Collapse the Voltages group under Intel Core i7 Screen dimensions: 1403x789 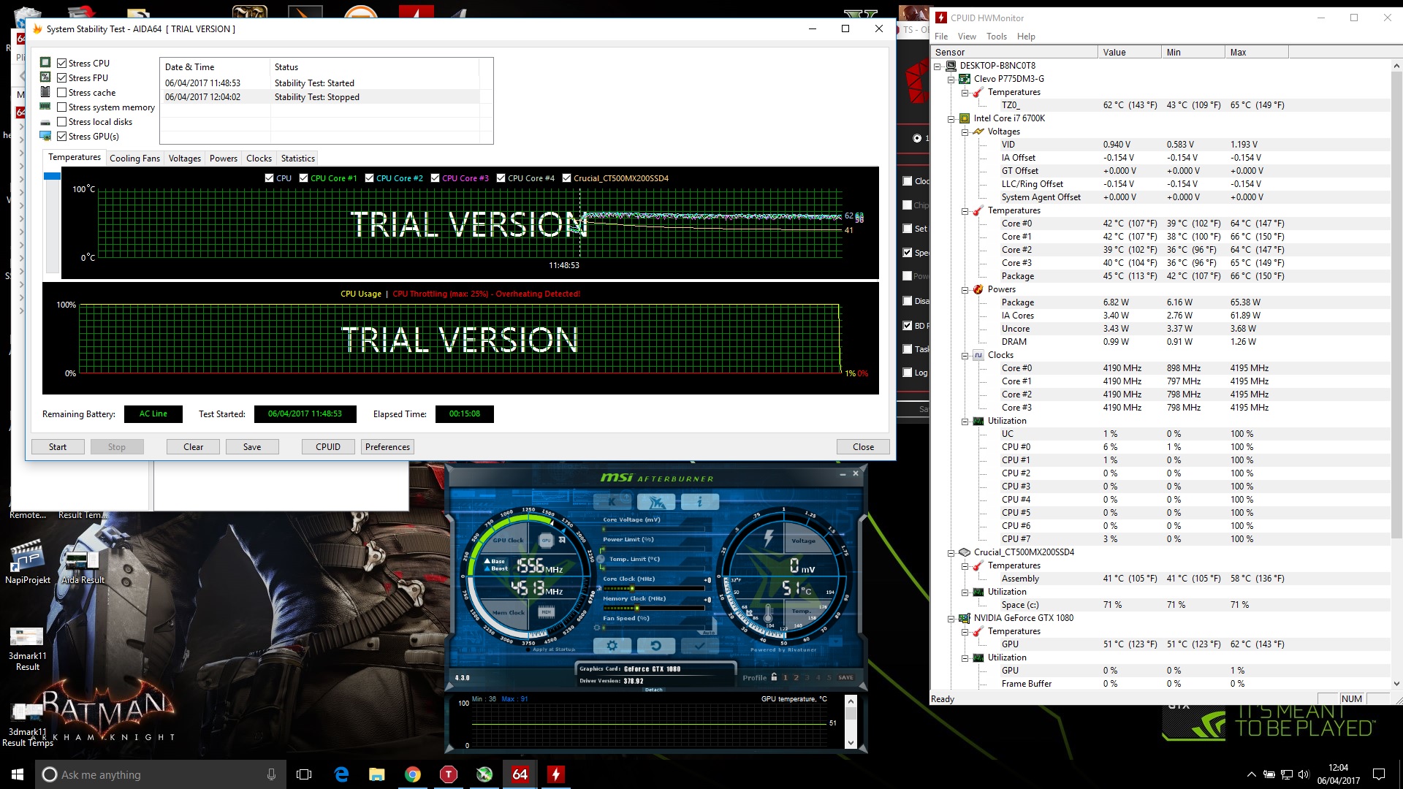965,131
